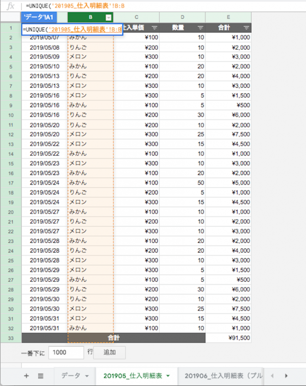Click the row count field showing 1000

click(x=66, y=352)
